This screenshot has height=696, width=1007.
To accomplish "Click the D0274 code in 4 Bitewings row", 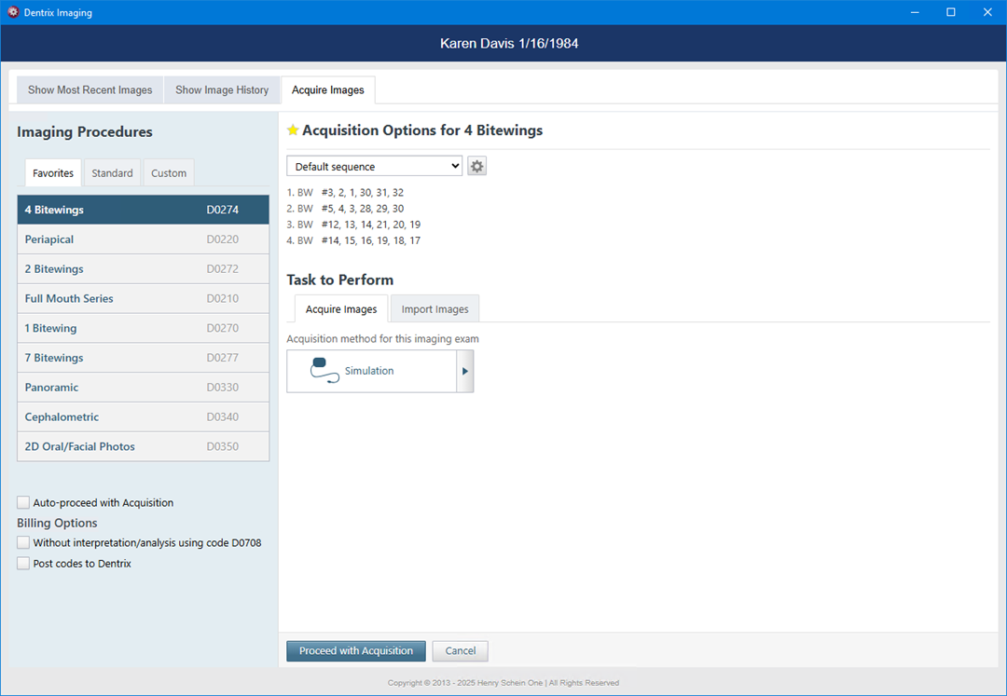I will tap(222, 210).
